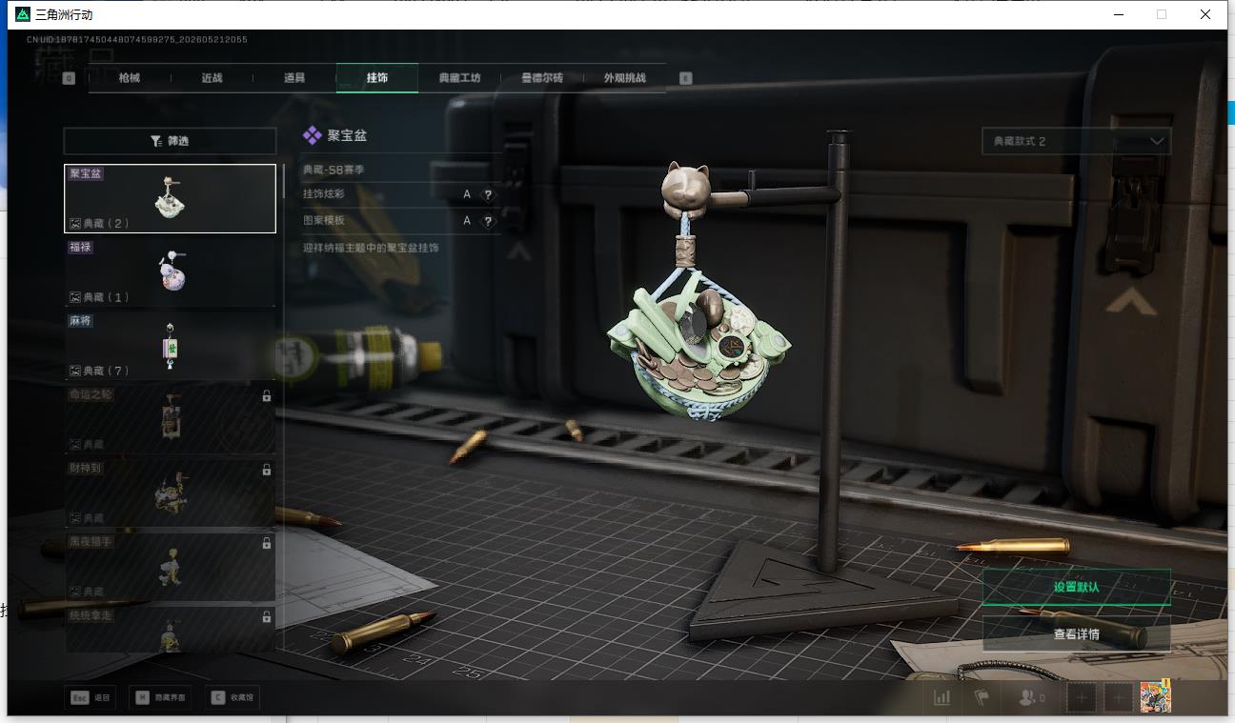
Task: Select the locked 命运之轮 charm card
Action: [x=170, y=419]
